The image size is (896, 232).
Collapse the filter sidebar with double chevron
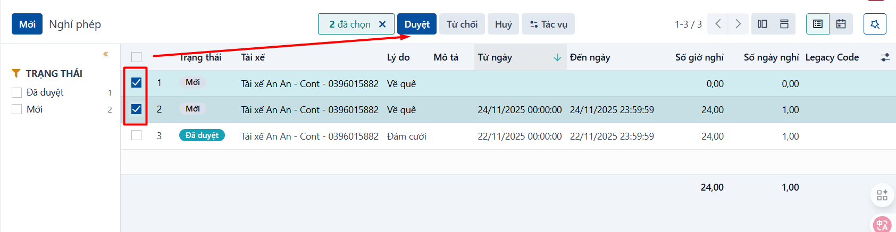click(105, 54)
